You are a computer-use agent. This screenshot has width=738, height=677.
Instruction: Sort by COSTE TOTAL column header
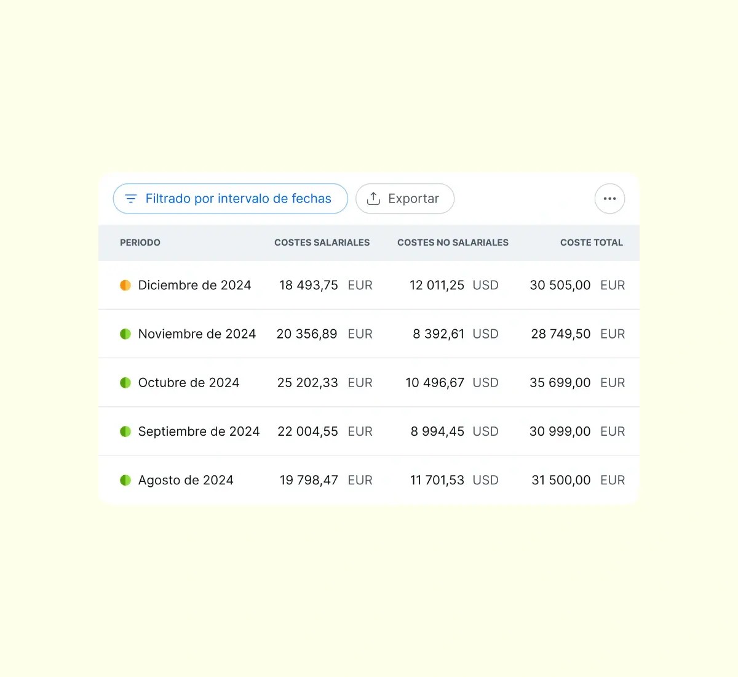pyautogui.click(x=592, y=242)
